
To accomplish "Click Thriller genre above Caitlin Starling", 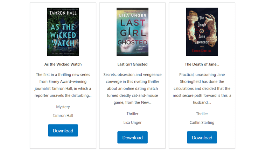I will click(202, 114).
